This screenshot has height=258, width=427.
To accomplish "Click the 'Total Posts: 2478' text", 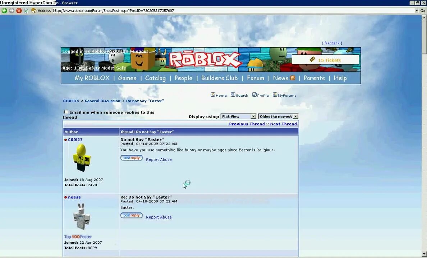I will point(81,185).
